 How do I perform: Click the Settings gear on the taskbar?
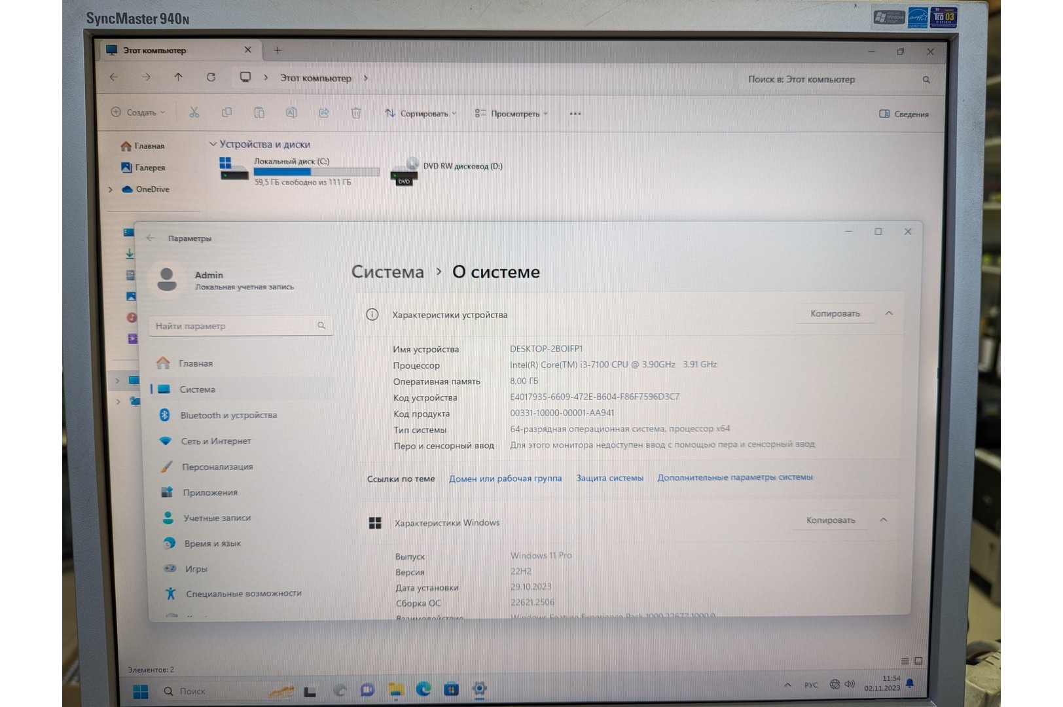[x=479, y=688]
